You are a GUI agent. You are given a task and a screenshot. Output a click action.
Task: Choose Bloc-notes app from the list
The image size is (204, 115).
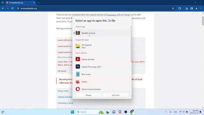(102, 74)
